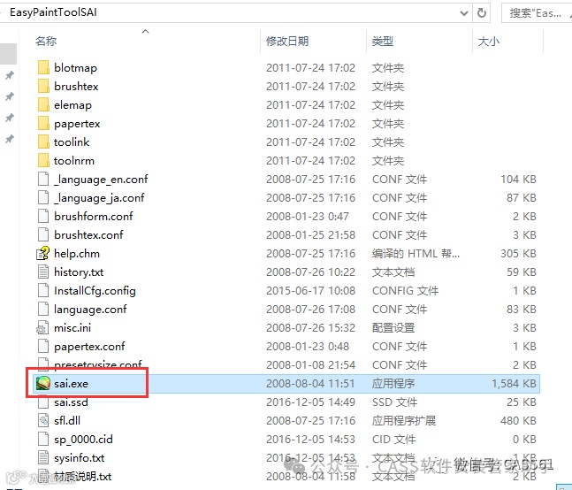Select the file name language.conf
The width and height of the screenshot is (572, 490).
90,310
